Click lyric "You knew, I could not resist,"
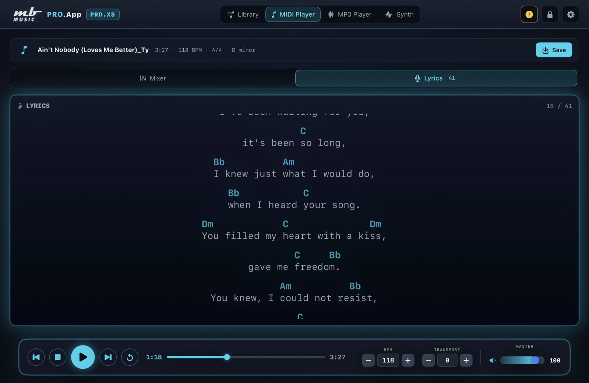The height and width of the screenshot is (383, 589). coord(294,298)
